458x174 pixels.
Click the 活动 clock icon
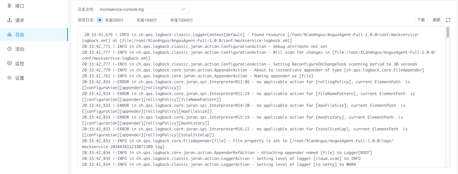[x=10, y=49]
